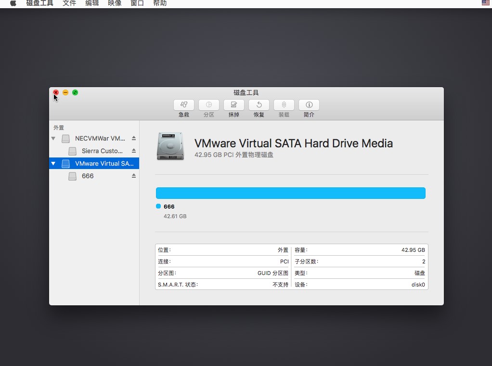Click the 子分区数 value 2
492x366 pixels.
coord(424,261)
